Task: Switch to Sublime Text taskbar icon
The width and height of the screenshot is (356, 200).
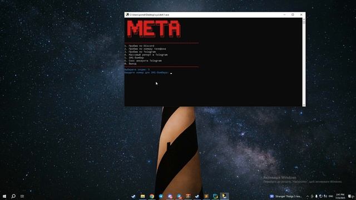Action: pos(206,196)
